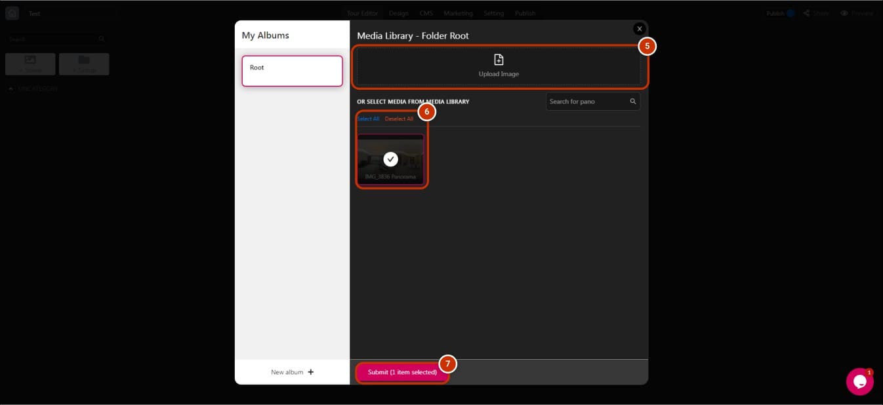Click the Preview eye icon
Image resolution: width=883 pixels, height=405 pixels.
tap(844, 13)
